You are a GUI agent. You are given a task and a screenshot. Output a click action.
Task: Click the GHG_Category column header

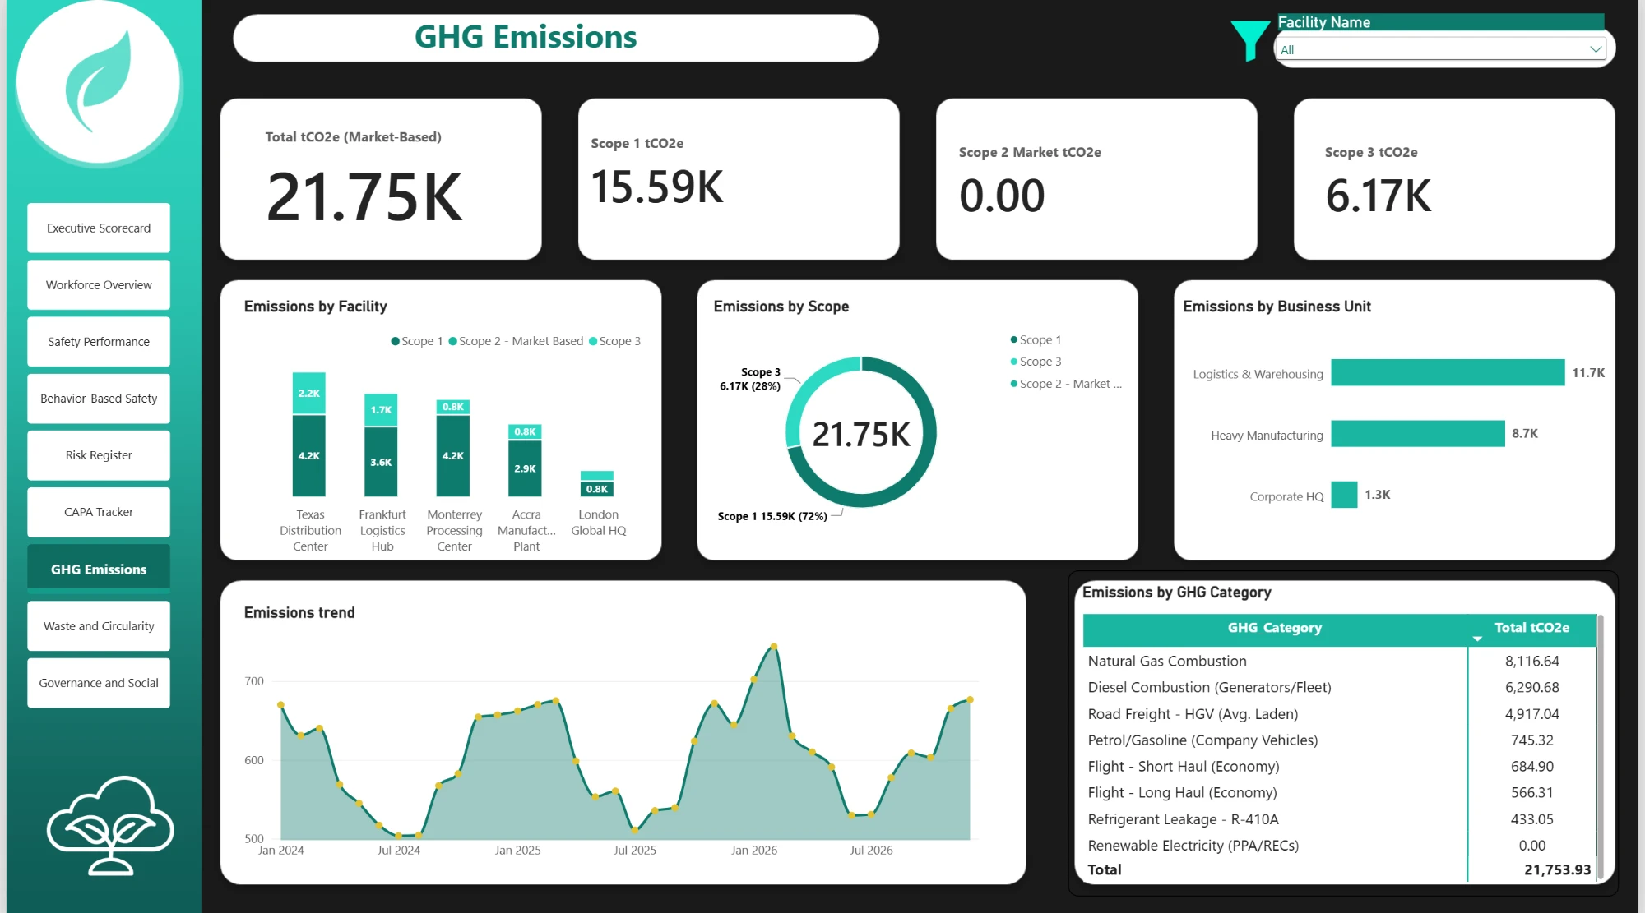[1275, 628]
